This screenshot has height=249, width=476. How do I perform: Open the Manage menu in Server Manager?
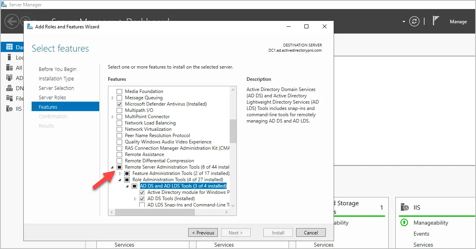point(458,22)
